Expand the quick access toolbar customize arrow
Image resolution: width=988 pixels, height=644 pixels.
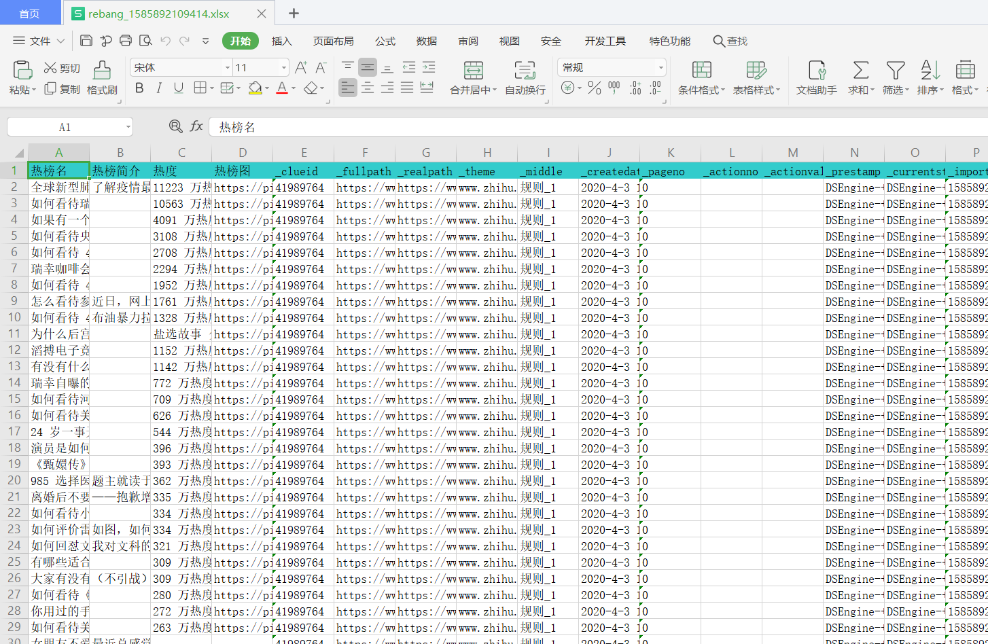pos(205,41)
